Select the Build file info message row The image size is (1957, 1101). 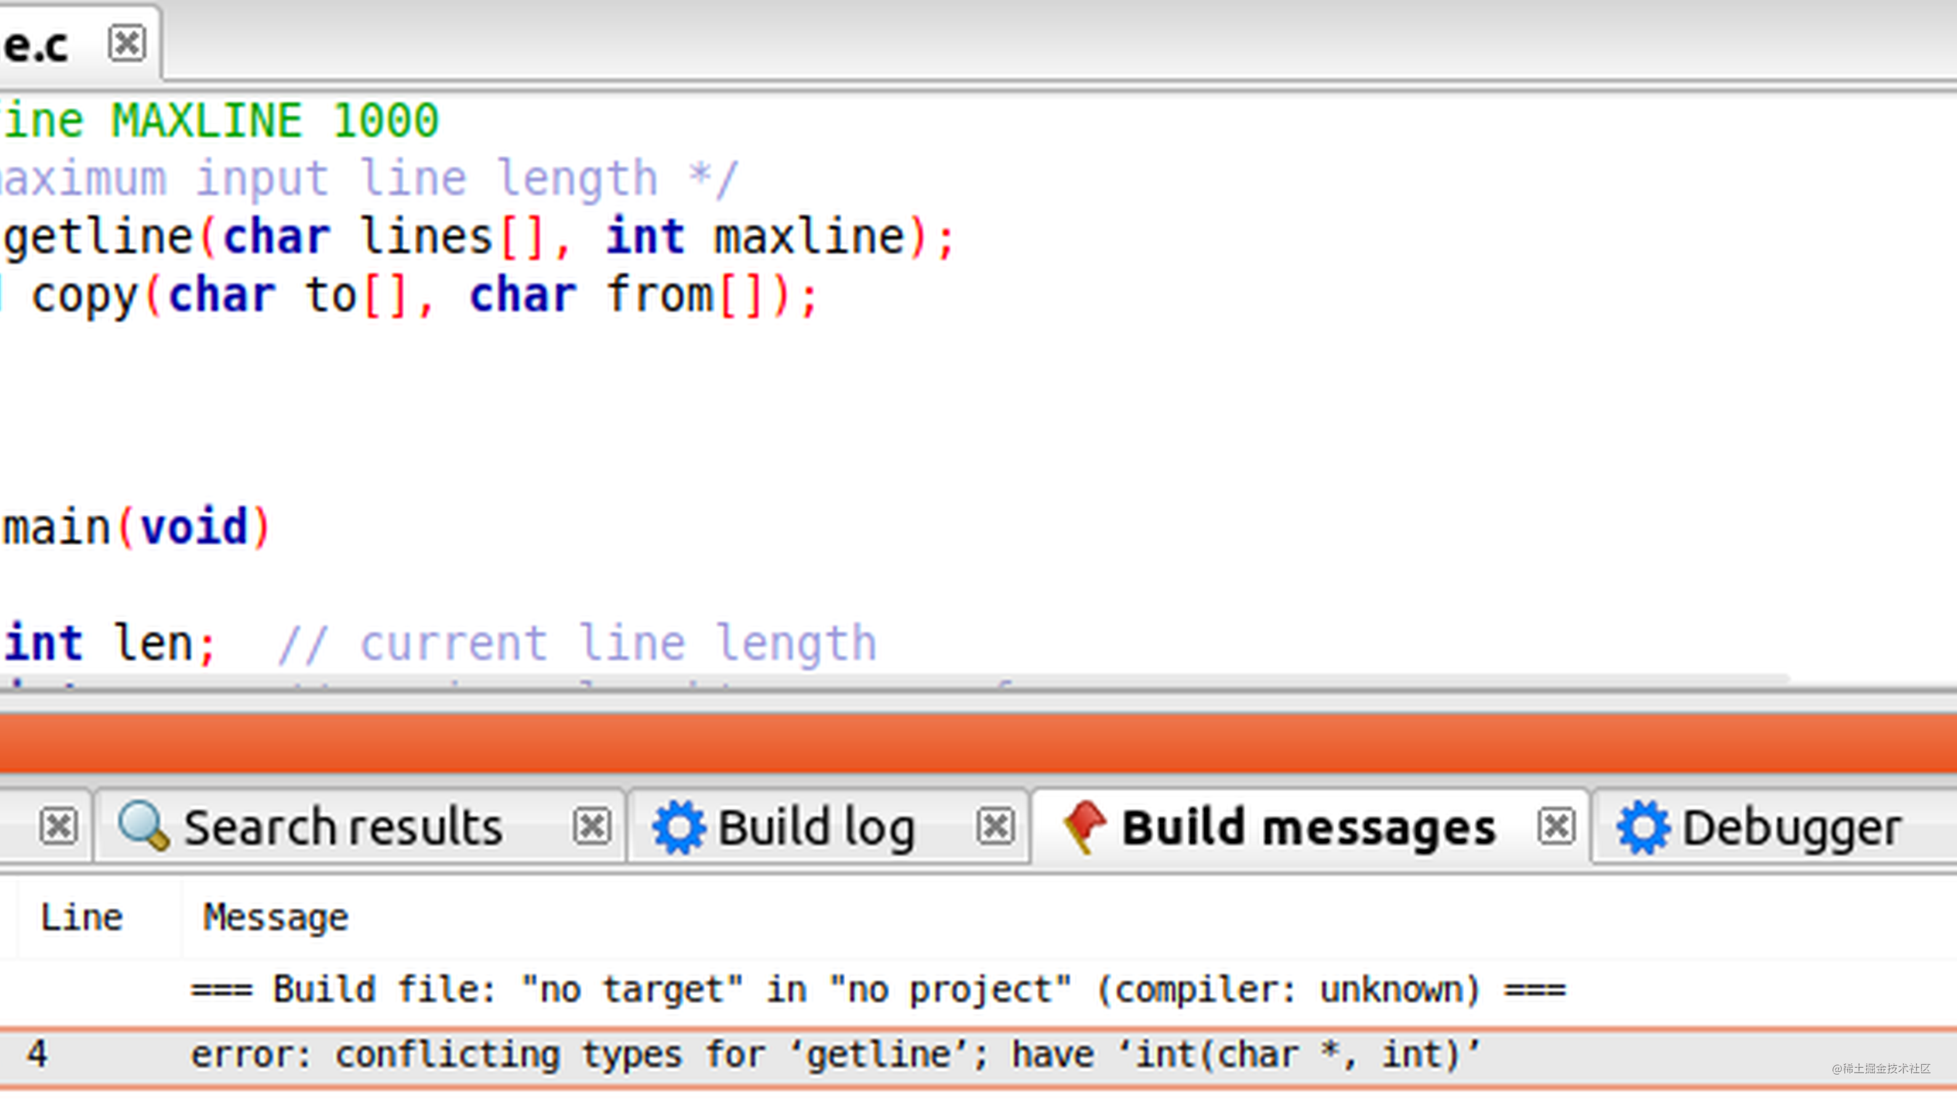tap(877, 990)
